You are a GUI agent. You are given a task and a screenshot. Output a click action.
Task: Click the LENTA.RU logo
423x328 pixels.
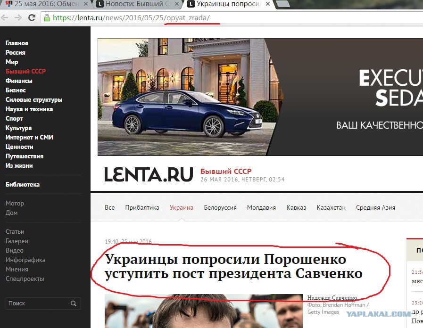(x=149, y=174)
